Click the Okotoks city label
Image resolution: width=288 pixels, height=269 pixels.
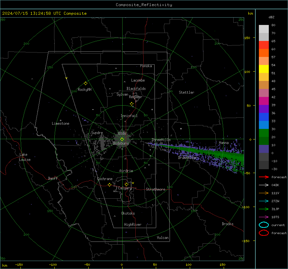128,213
